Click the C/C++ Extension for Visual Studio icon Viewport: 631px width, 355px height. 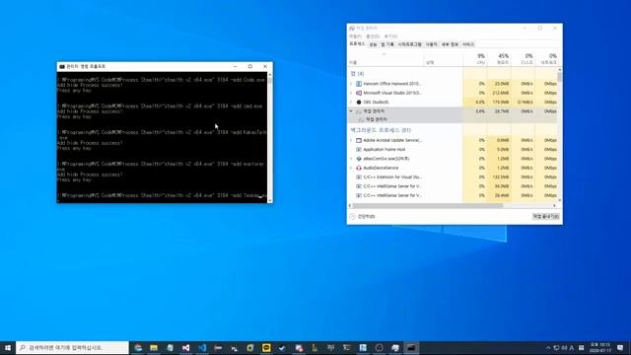[x=359, y=177]
